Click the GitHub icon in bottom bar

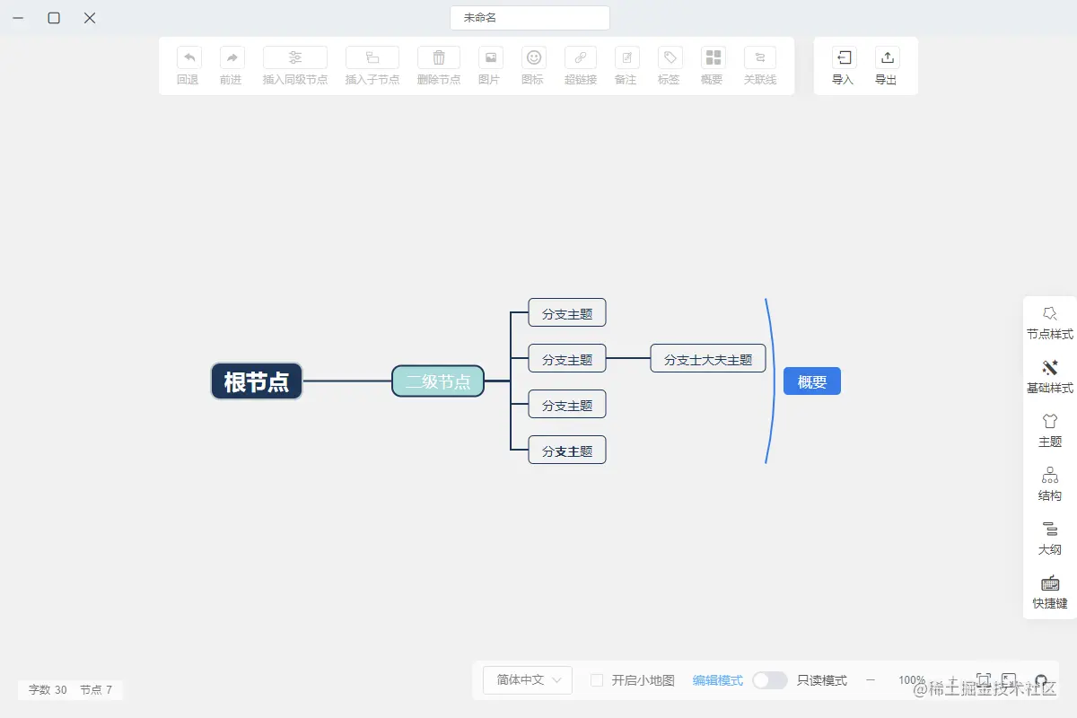coord(1041,681)
